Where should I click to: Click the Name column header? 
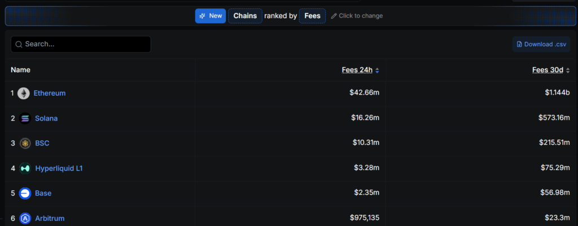21,70
